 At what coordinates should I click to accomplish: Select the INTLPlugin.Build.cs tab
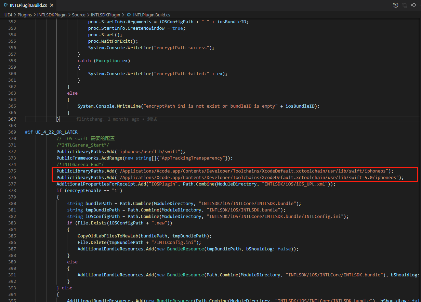[x=29, y=5]
